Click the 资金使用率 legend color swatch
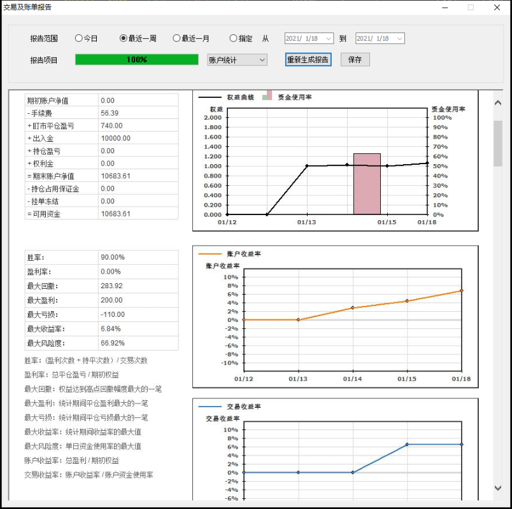The image size is (512, 509). (269, 95)
